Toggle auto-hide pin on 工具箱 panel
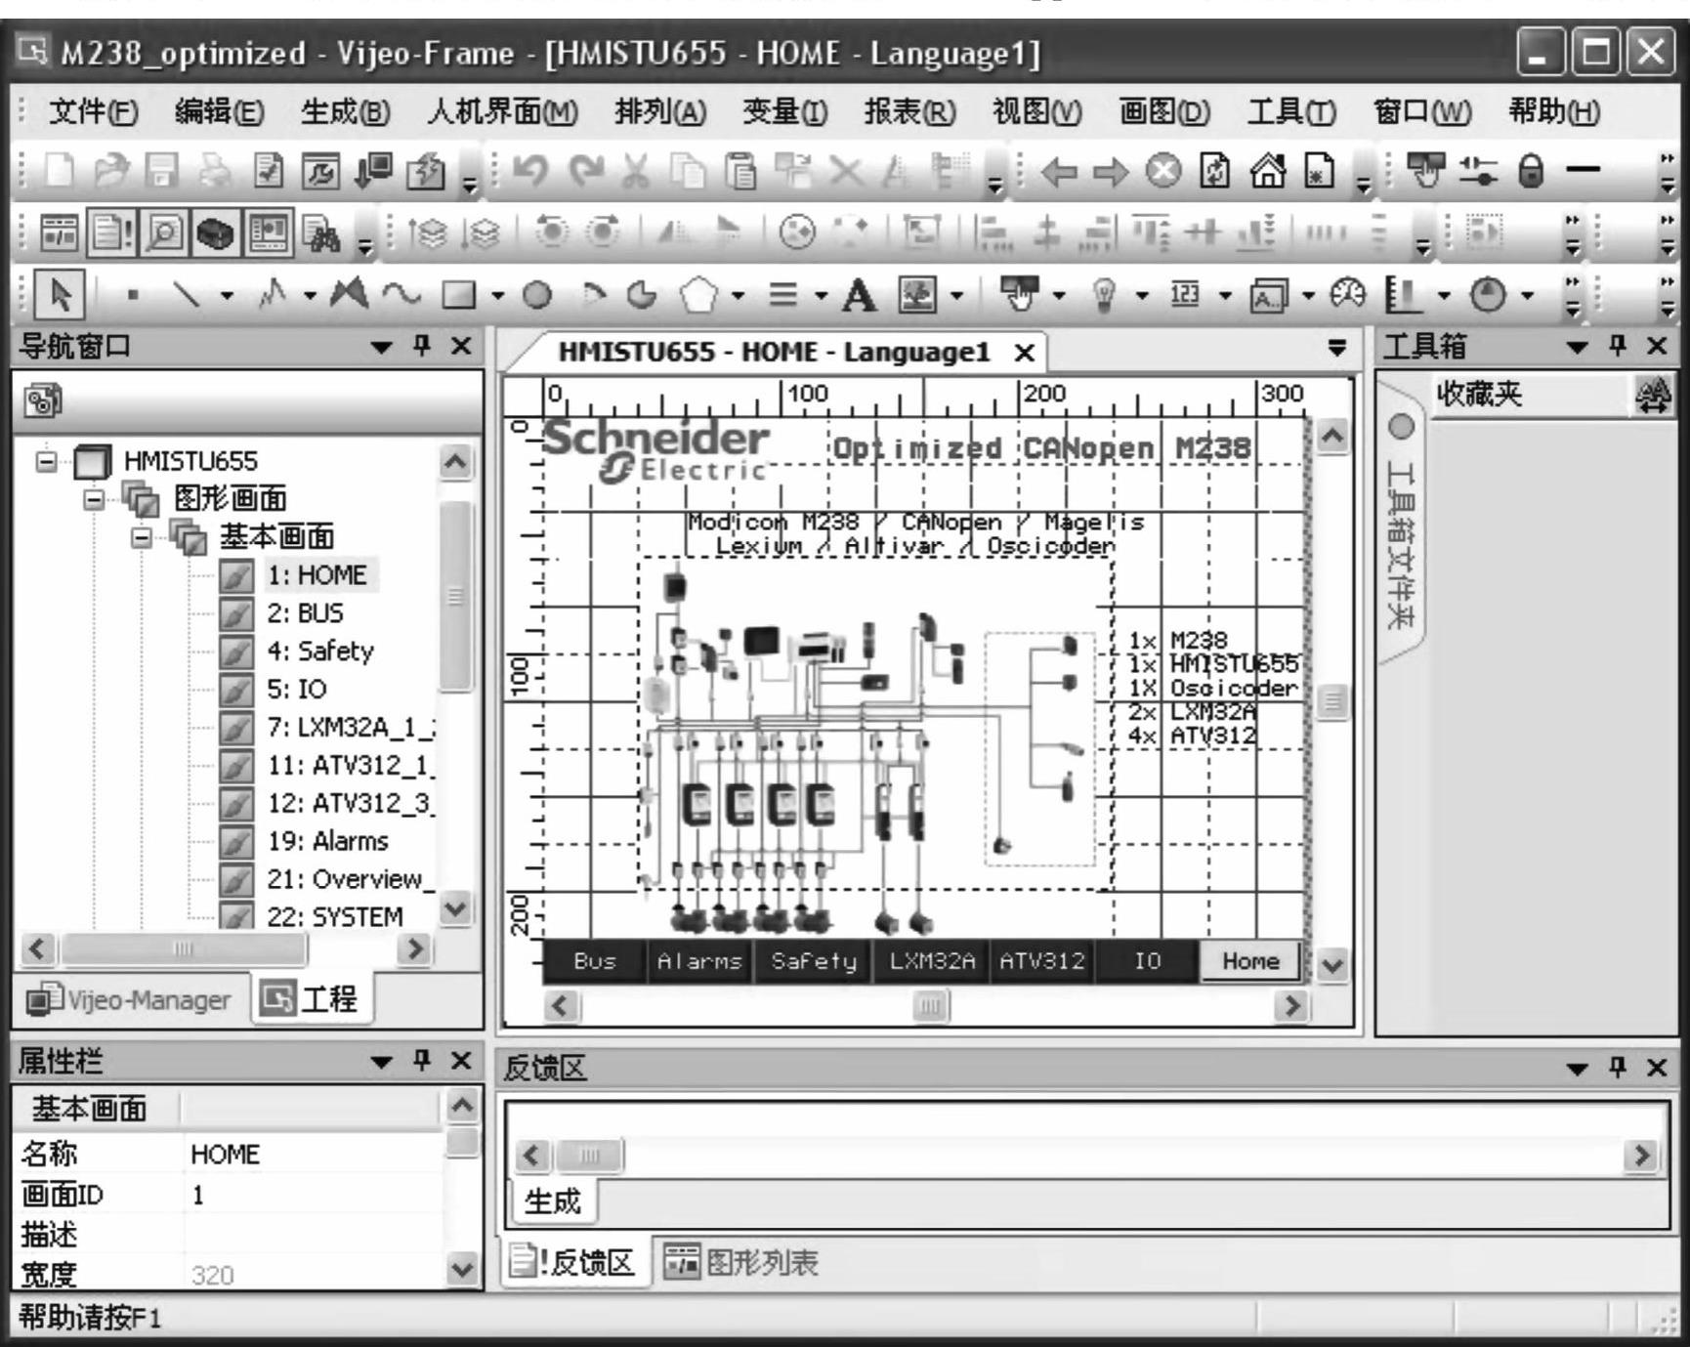1690x1347 pixels. [1619, 345]
